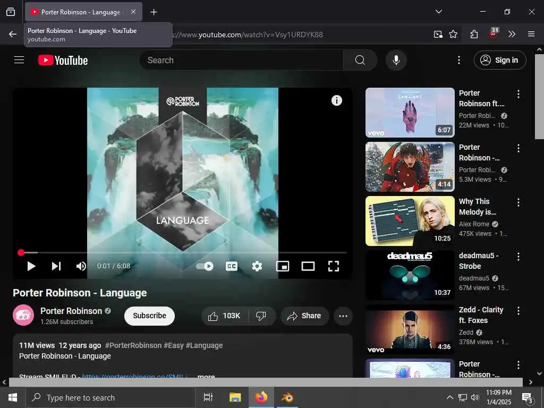Enter fullscreen mode
Image resolution: width=544 pixels, height=408 pixels.
334,266
